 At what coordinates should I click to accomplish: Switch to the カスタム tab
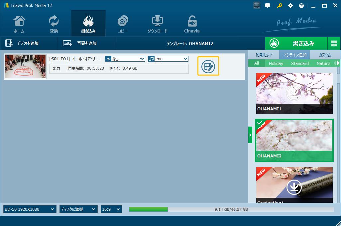325,55
